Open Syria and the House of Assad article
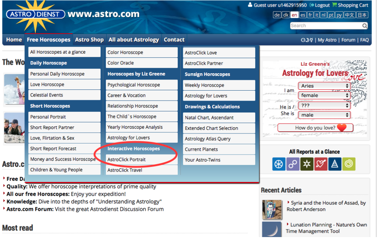 click(x=326, y=206)
